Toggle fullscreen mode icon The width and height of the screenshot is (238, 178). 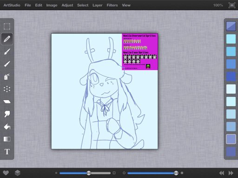click(232, 5)
